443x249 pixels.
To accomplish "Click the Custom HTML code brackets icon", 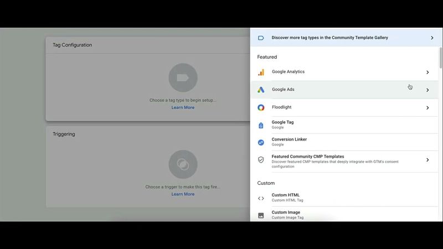I will (261, 198).
